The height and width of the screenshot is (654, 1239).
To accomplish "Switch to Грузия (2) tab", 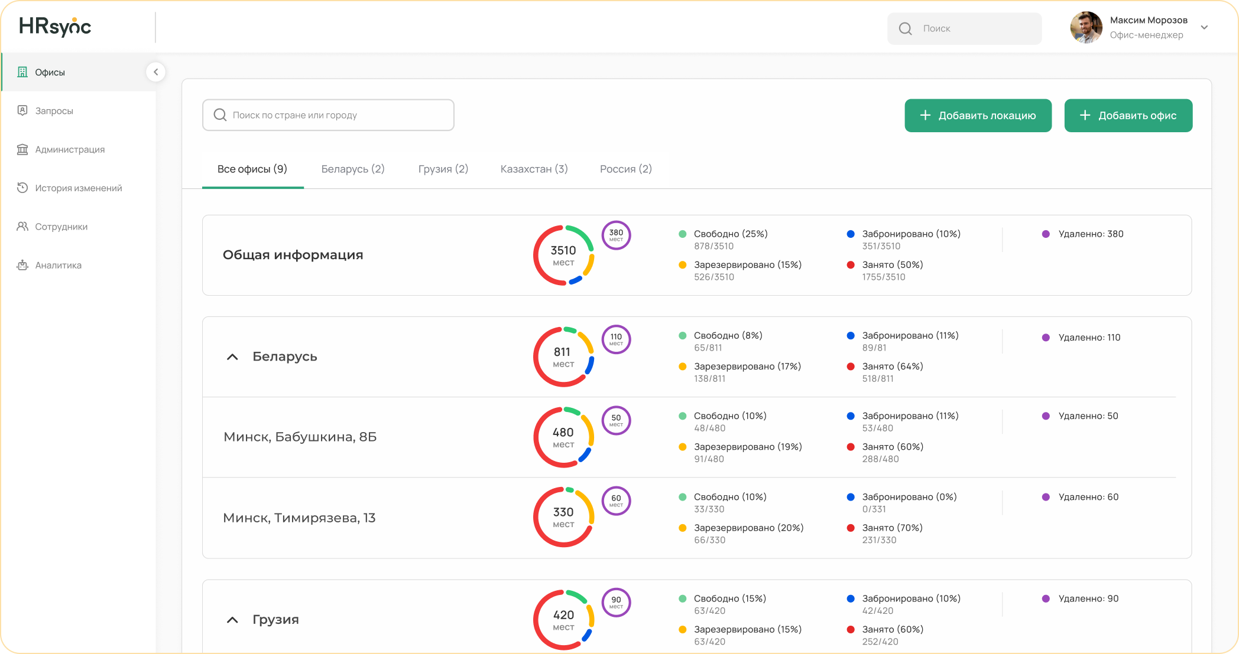I will (443, 169).
